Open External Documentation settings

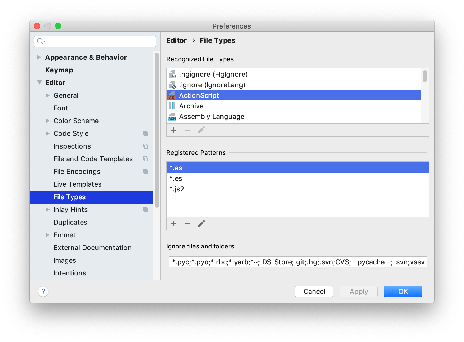(x=91, y=248)
